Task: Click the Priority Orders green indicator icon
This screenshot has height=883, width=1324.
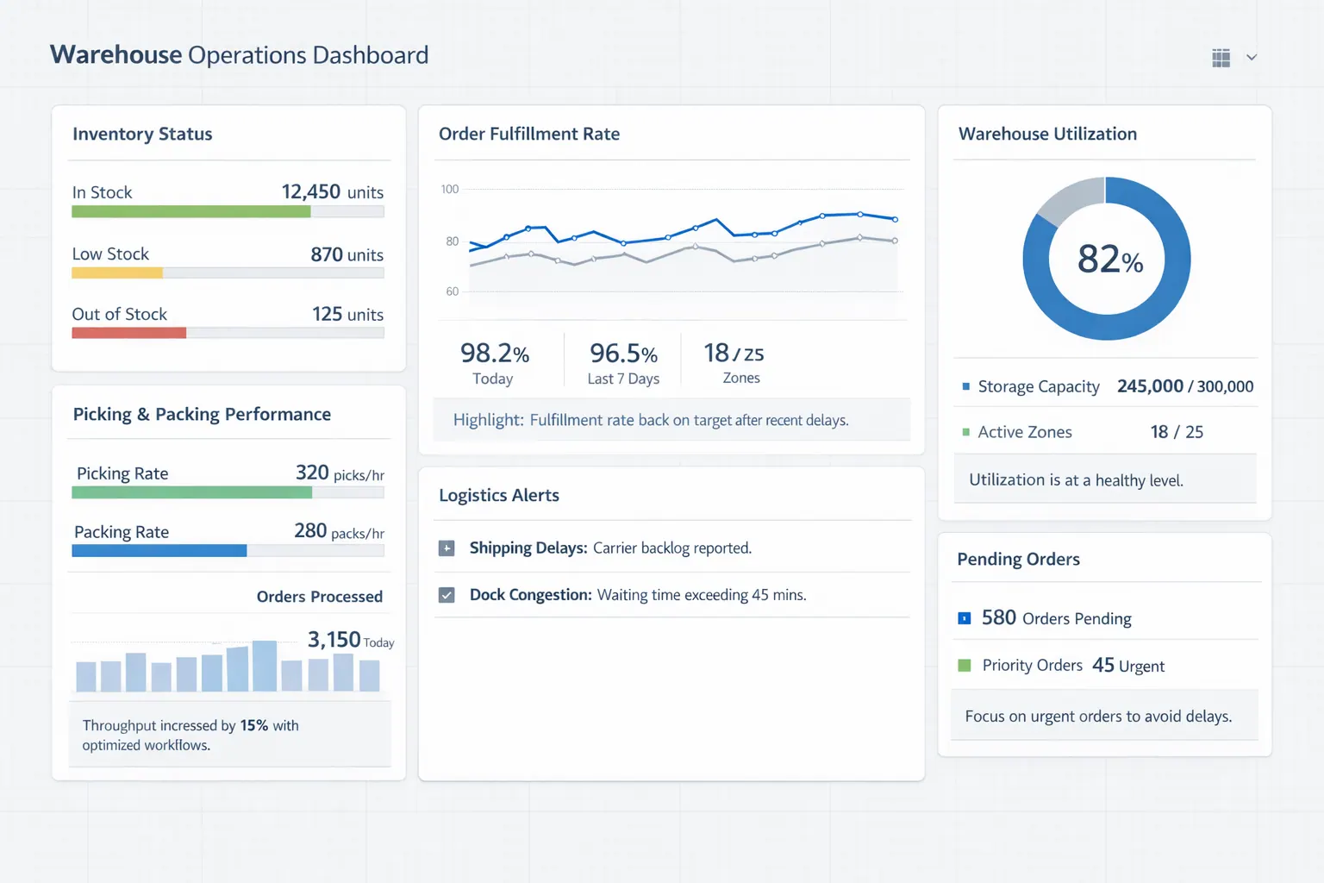Action: click(965, 665)
